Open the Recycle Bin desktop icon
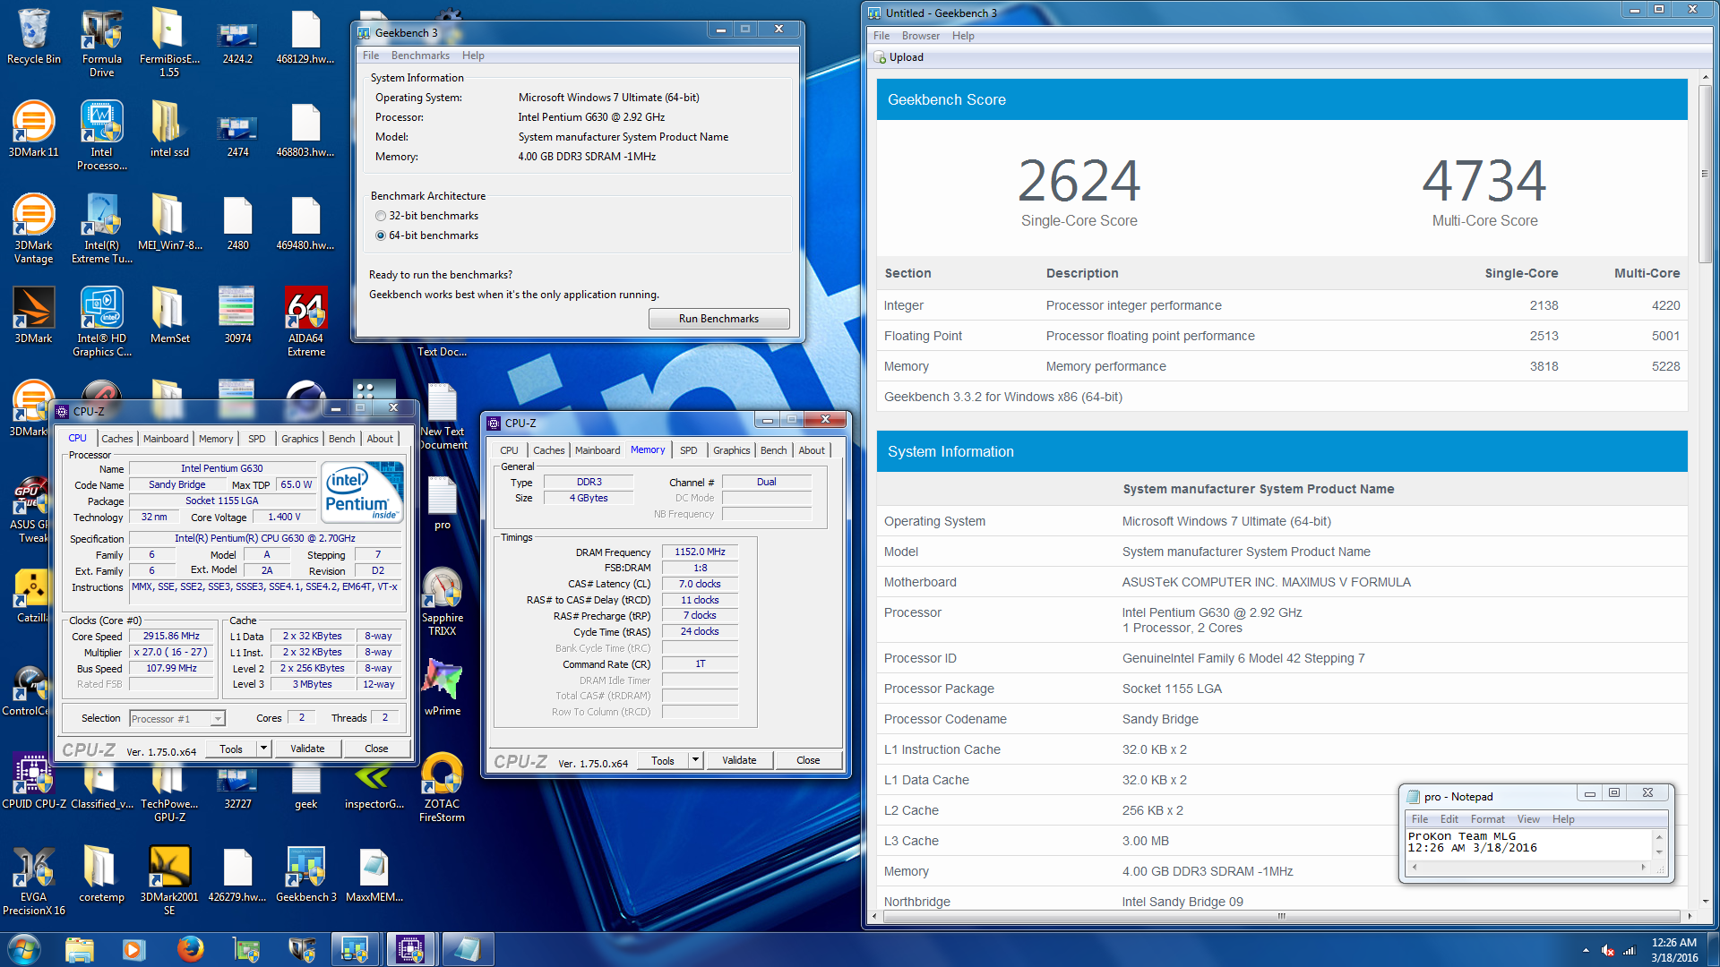1720x967 pixels. 33,36
